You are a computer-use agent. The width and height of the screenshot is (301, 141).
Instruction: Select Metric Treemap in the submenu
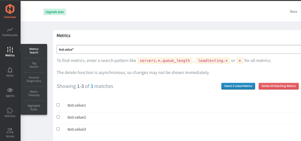tap(34, 93)
